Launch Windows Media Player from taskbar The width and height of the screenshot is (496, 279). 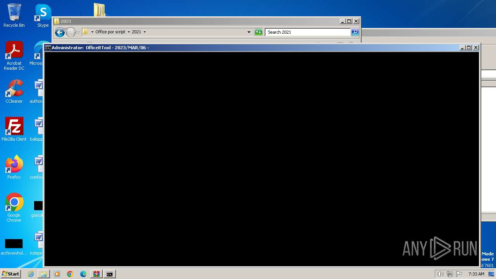tap(57, 274)
